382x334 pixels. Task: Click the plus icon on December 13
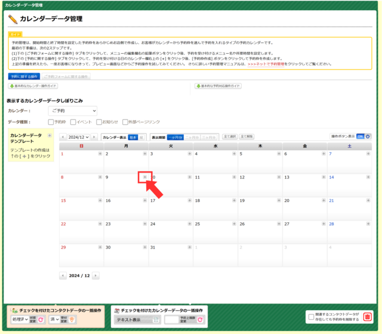[x=324, y=177]
